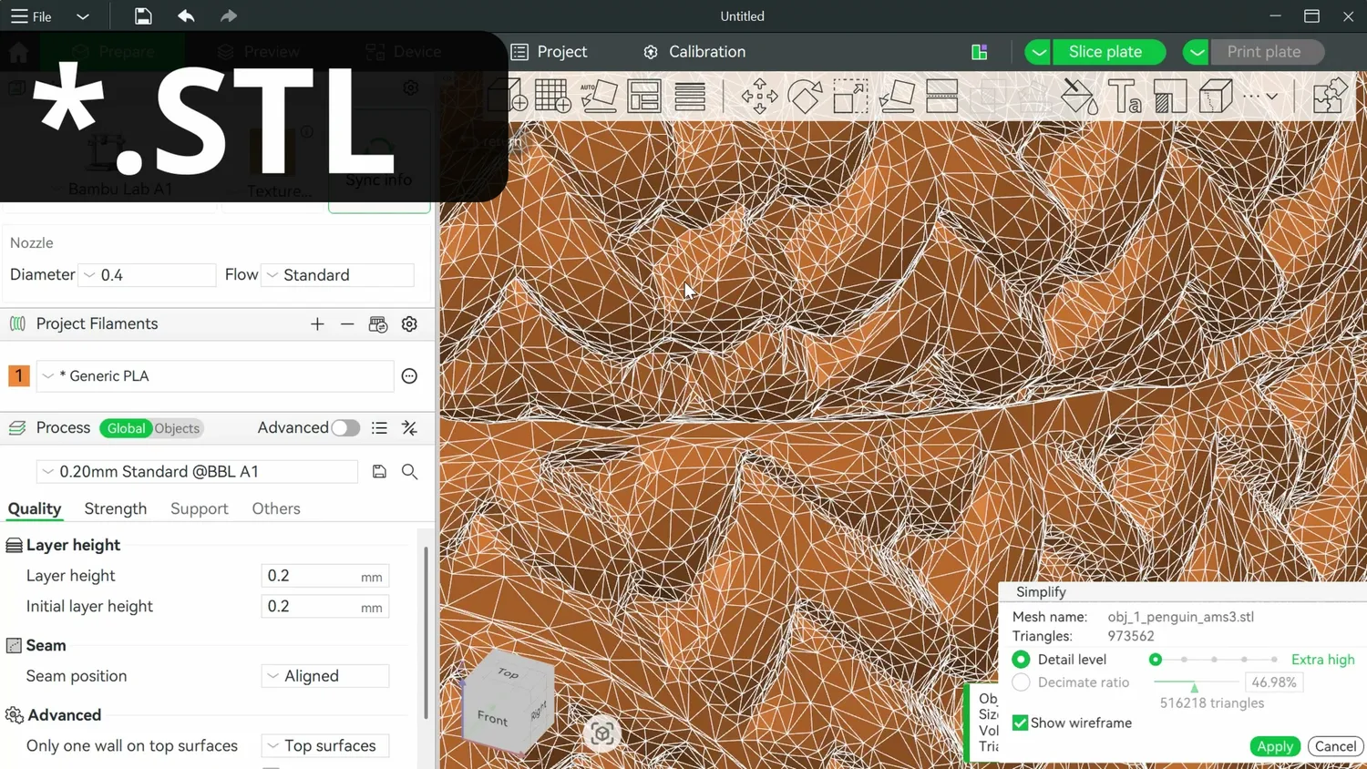Image resolution: width=1367 pixels, height=769 pixels.
Task: Open the Flow Standard dropdown
Action: [338, 275]
